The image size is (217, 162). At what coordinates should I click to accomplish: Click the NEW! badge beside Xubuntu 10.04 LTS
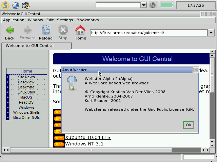59,138
